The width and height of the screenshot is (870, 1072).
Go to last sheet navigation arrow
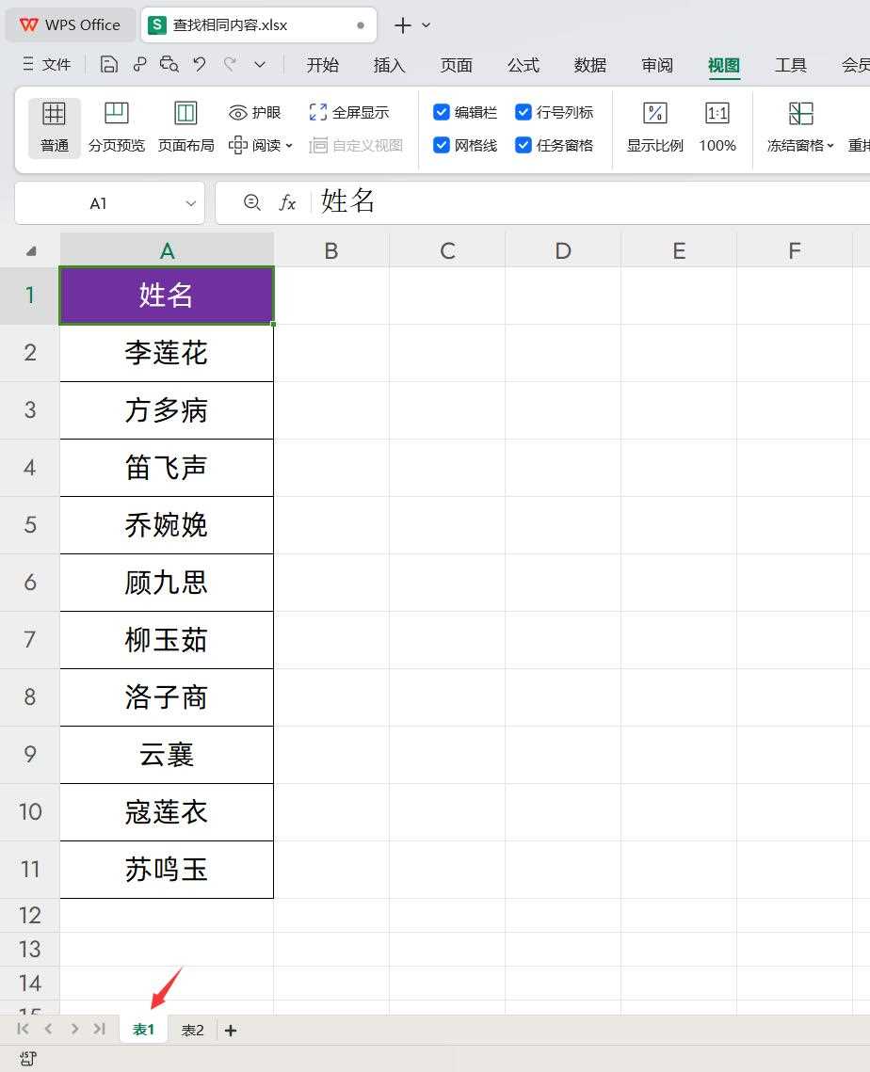click(99, 1029)
